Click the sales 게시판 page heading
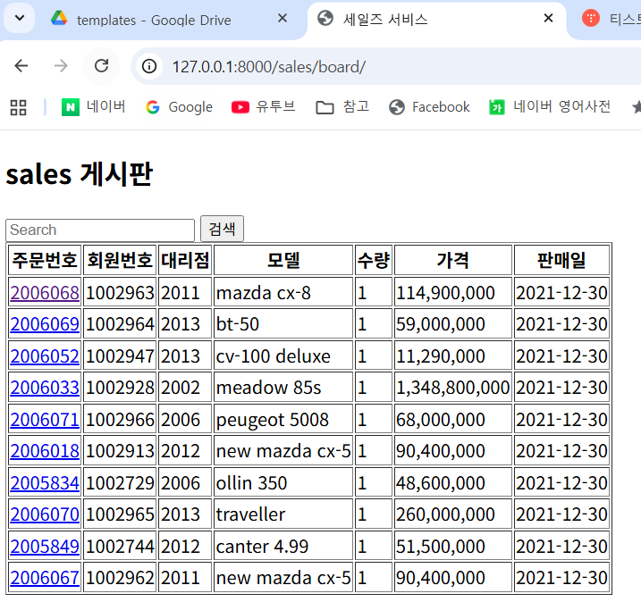 click(x=79, y=174)
